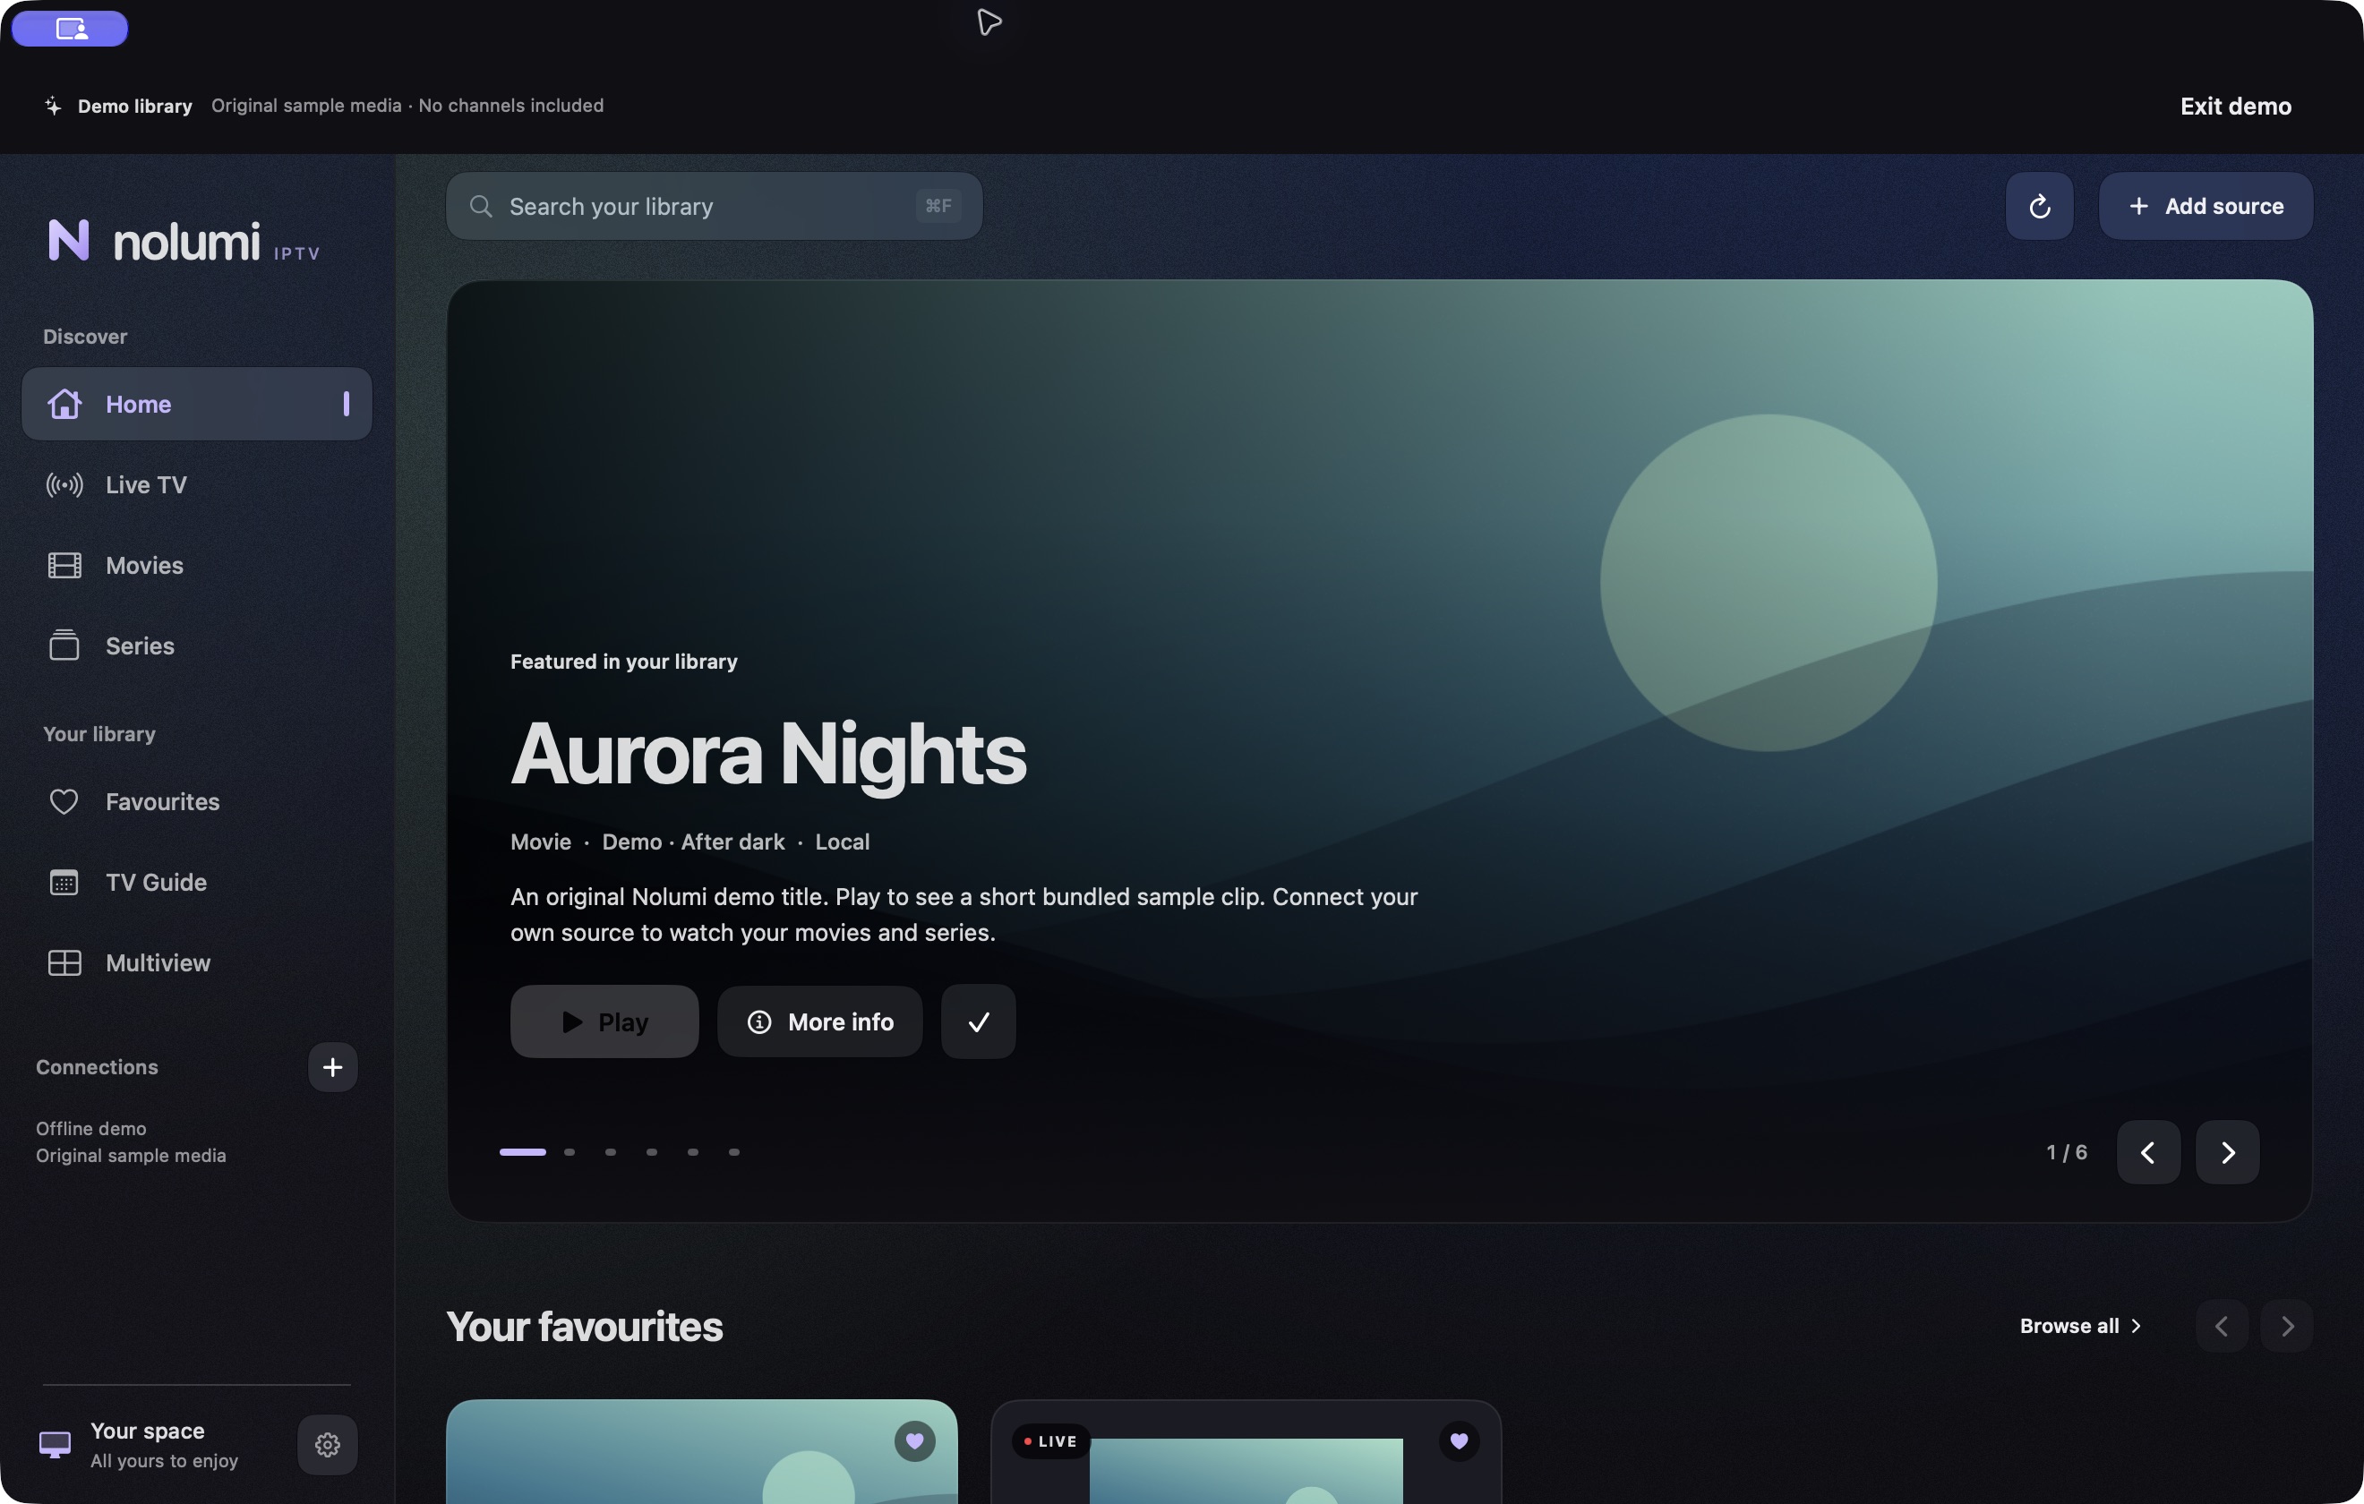Unfavourite the first favourites card heart

tap(914, 1440)
